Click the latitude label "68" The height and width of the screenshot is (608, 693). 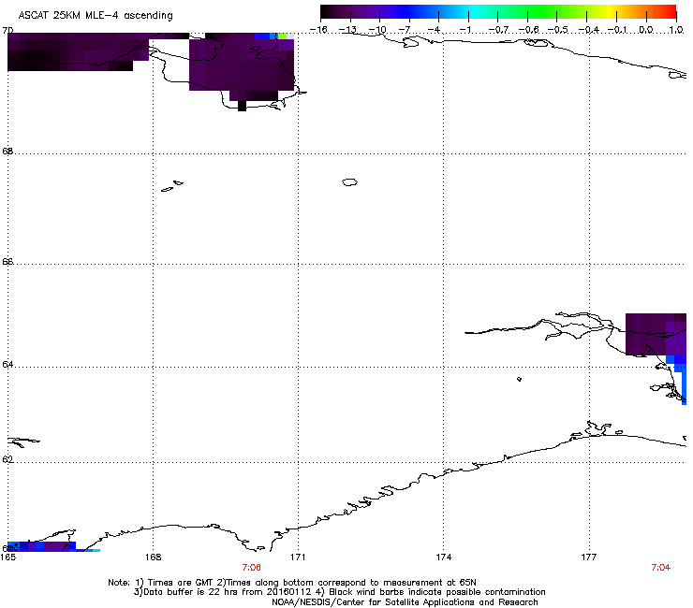(x=7, y=152)
